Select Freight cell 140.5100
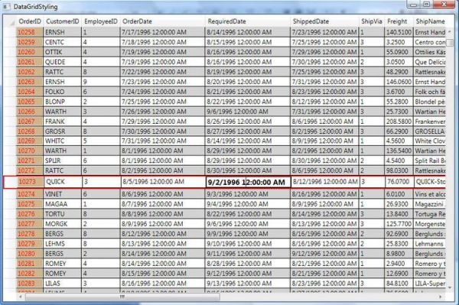 point(399,32)
